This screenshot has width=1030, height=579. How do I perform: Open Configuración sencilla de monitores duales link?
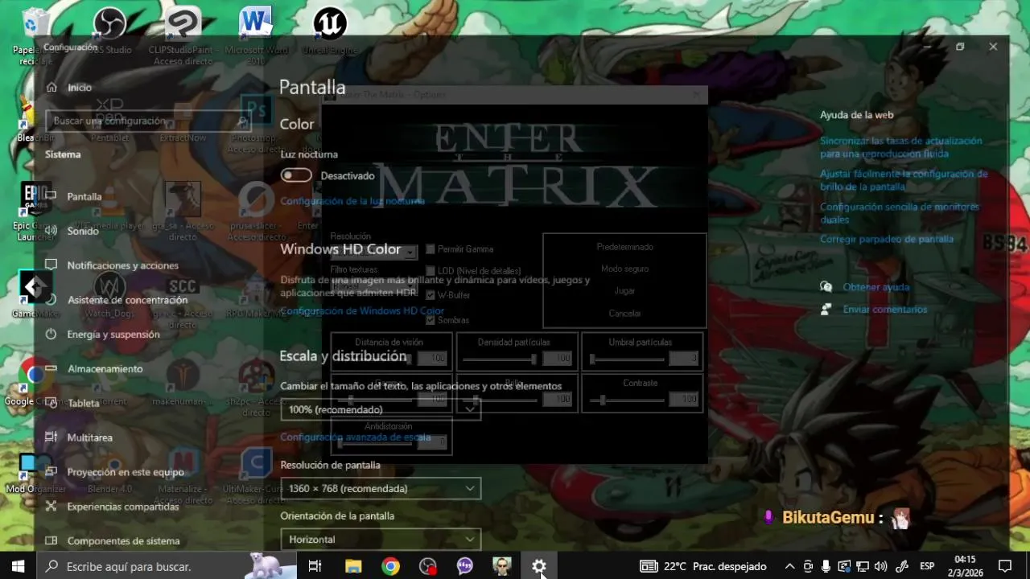pyautogui.click(x=900, y=213)
